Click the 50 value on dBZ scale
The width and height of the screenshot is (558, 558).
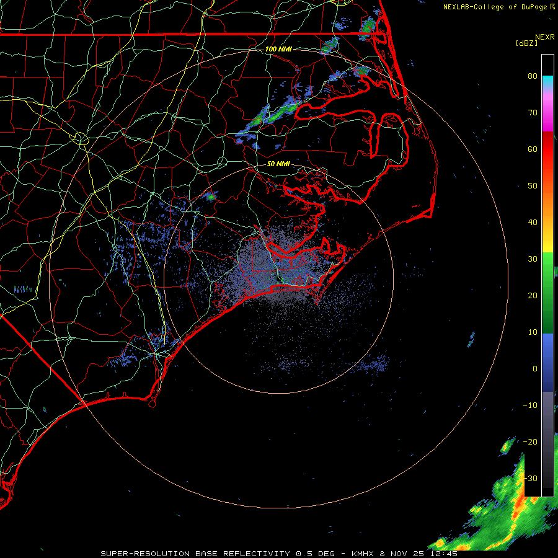(x=533, y=186)
